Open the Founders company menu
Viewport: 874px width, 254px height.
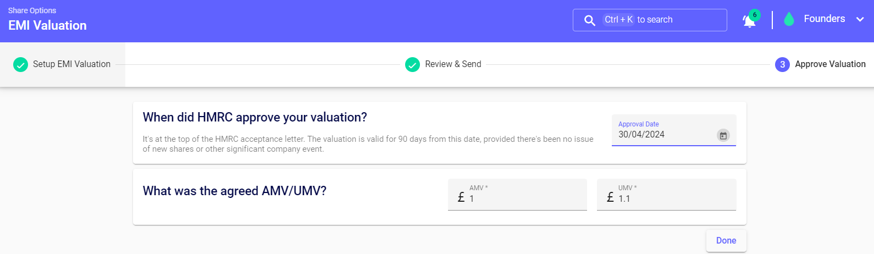pos(824,19)
